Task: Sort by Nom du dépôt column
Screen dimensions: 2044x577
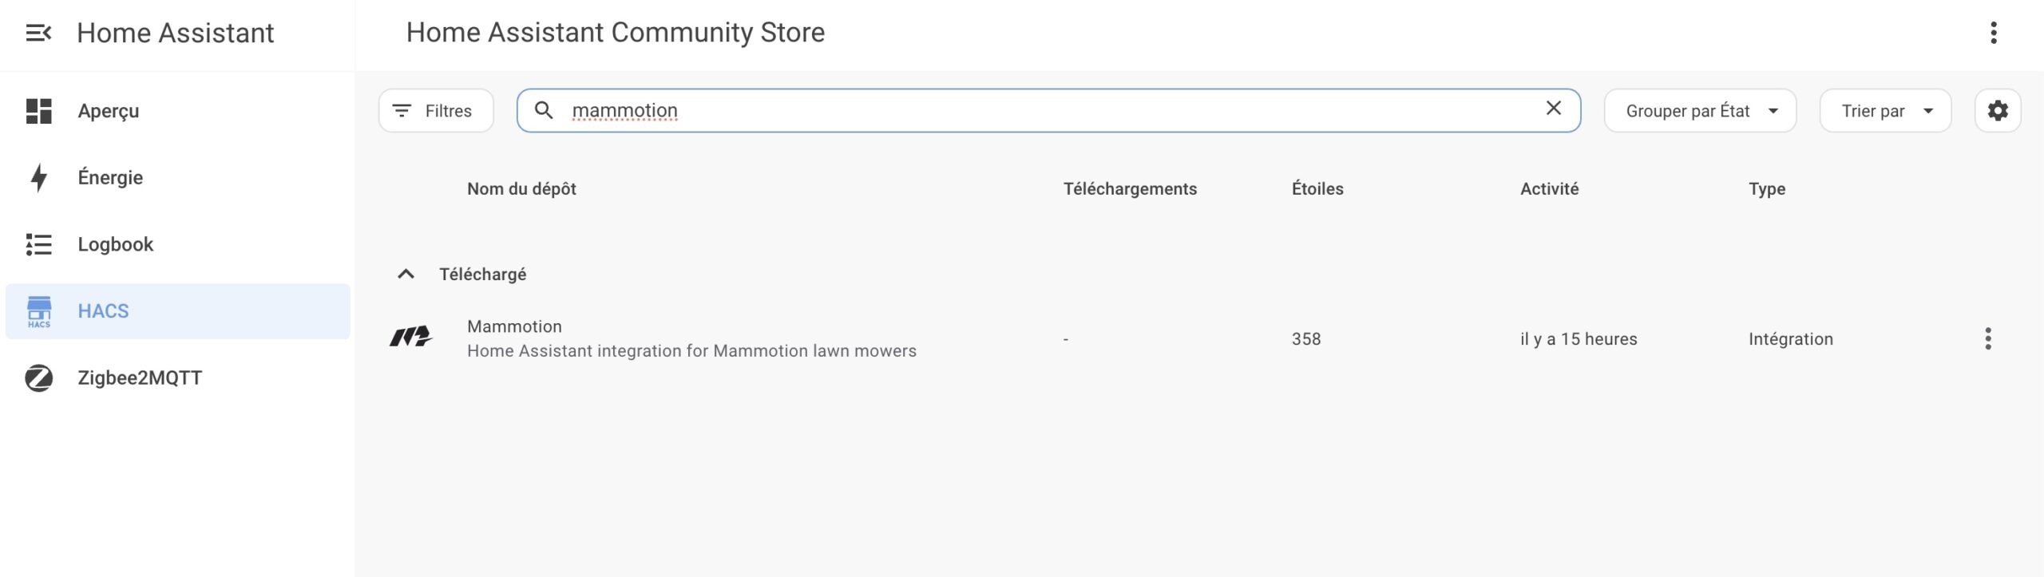Action: coord(521,188)
